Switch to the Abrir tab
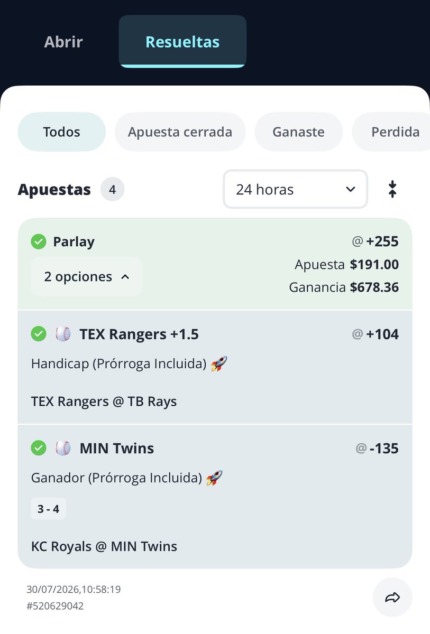Screen dimensions: 430x634 (x=63, y=42)
